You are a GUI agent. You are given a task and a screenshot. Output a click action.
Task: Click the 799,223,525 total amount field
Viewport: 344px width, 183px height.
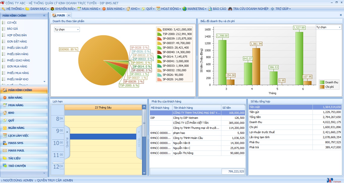[x=233, y=171]
